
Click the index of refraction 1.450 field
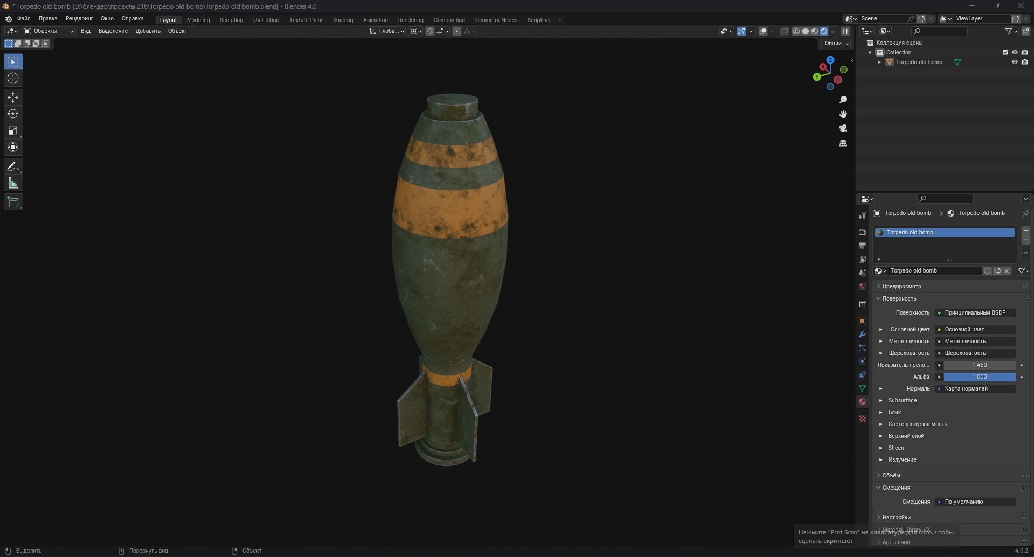[980, 365]
